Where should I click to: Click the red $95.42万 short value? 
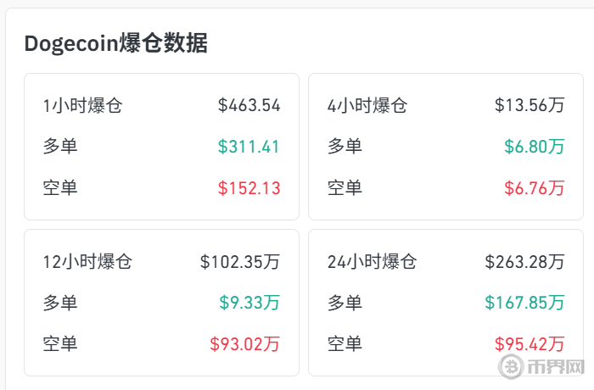(x=530, y=344)
